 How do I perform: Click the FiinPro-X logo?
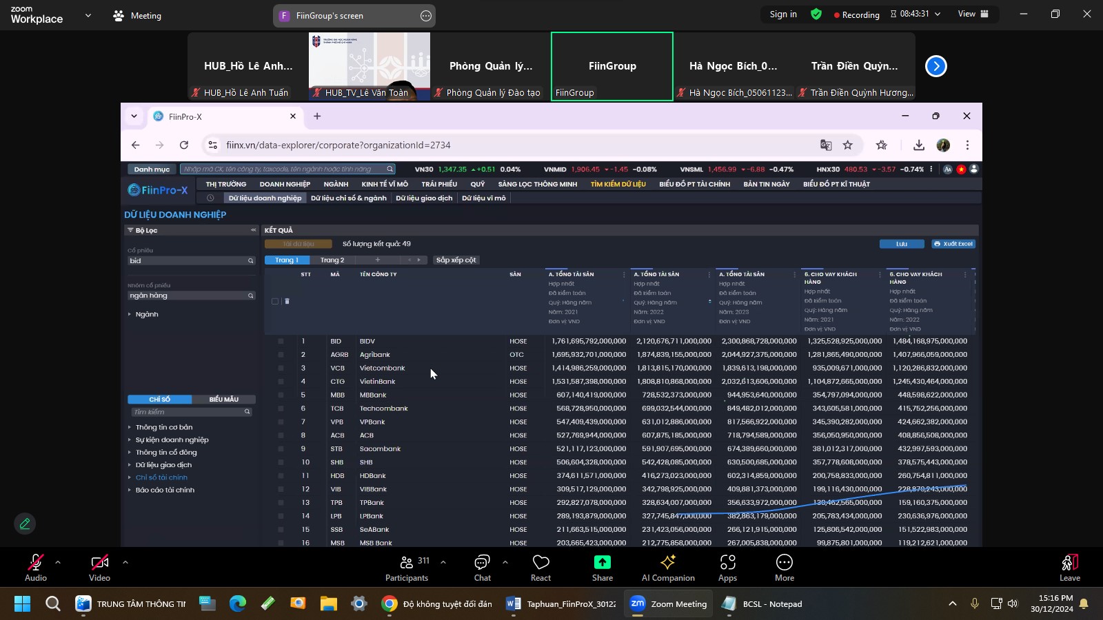158,190
